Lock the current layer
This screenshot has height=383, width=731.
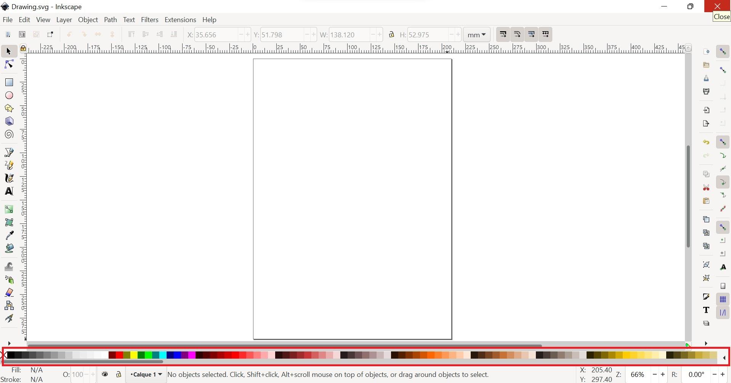[x=119, y=374]
